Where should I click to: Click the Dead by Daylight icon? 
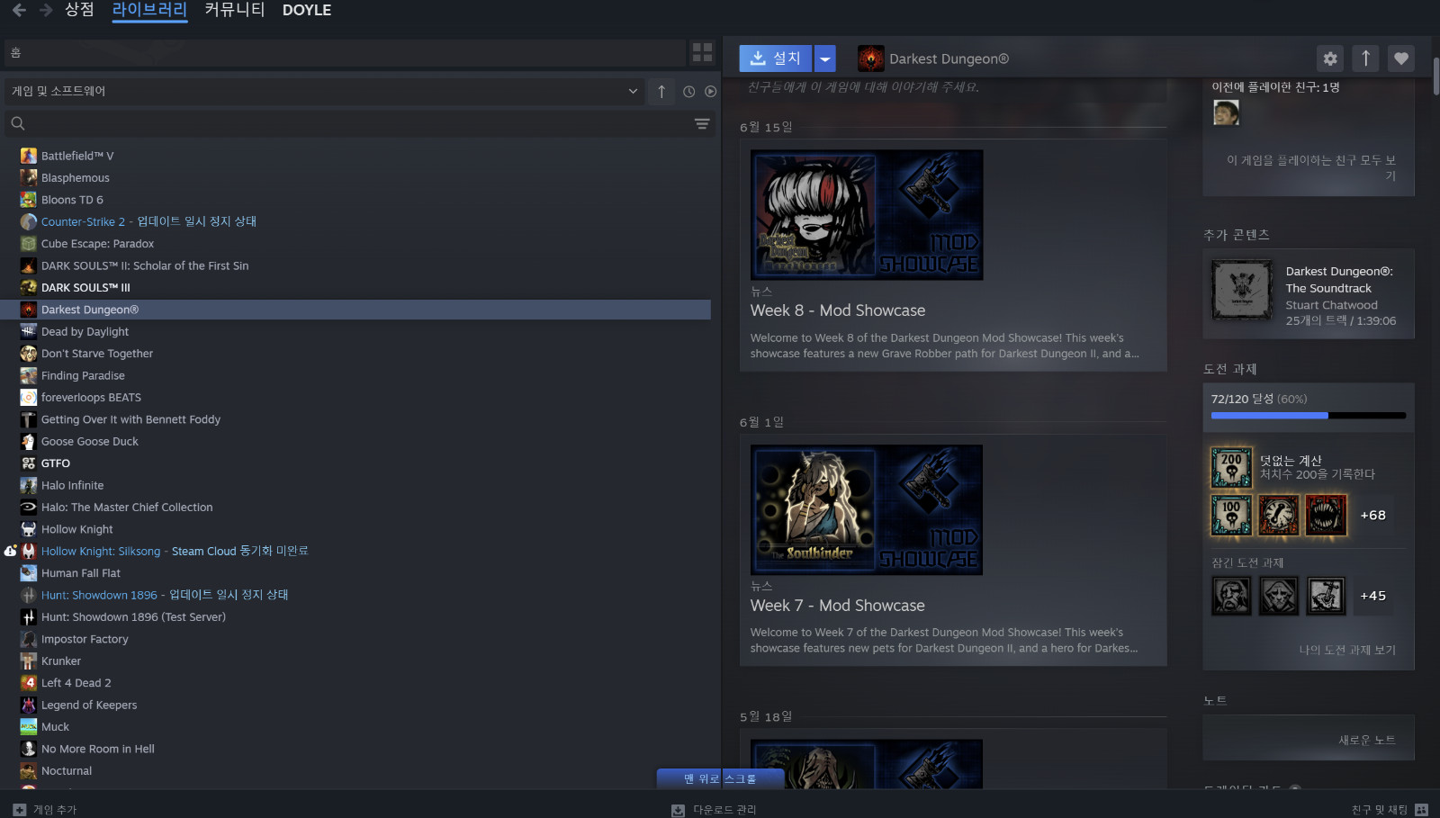(29, 331)
